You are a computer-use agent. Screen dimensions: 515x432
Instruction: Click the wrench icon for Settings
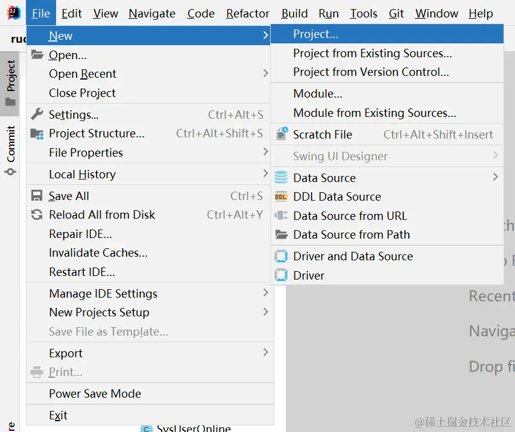click(x=37, y=114)
